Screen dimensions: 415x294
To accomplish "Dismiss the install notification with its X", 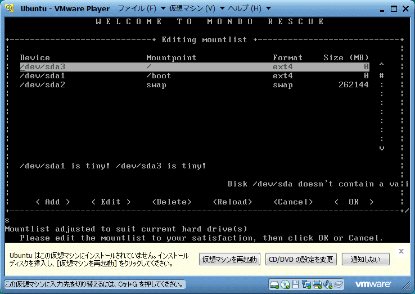I will [401, 251].
